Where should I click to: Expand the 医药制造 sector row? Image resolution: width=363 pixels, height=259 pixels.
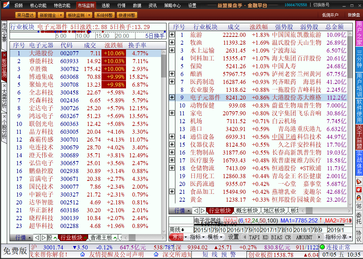(172, 82)
